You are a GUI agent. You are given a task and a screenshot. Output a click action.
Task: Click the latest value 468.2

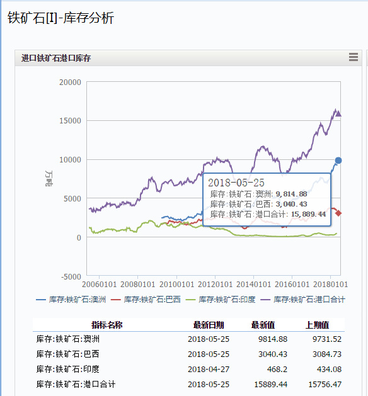[277, 369]
